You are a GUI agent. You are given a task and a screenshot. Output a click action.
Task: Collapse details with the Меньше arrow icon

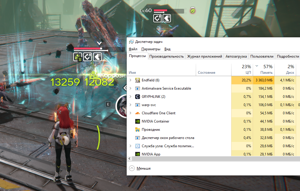[132, 168]
